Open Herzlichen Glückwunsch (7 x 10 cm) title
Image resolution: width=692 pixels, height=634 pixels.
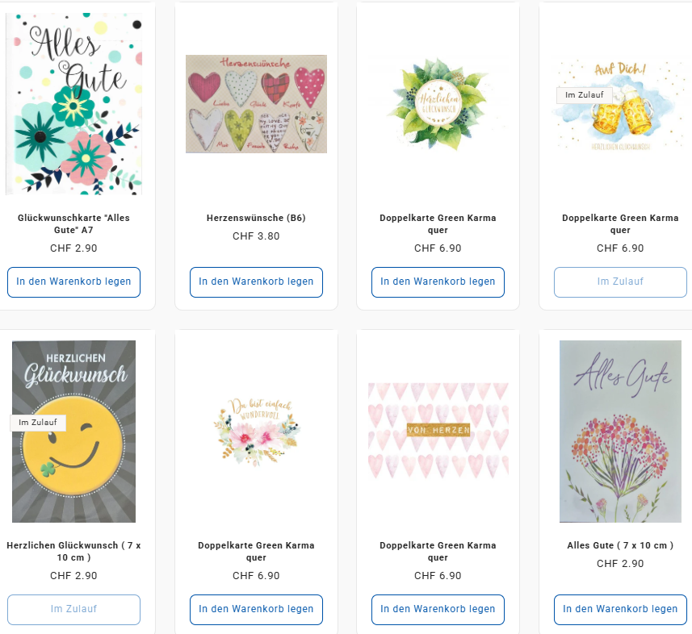tap(73, 552)
